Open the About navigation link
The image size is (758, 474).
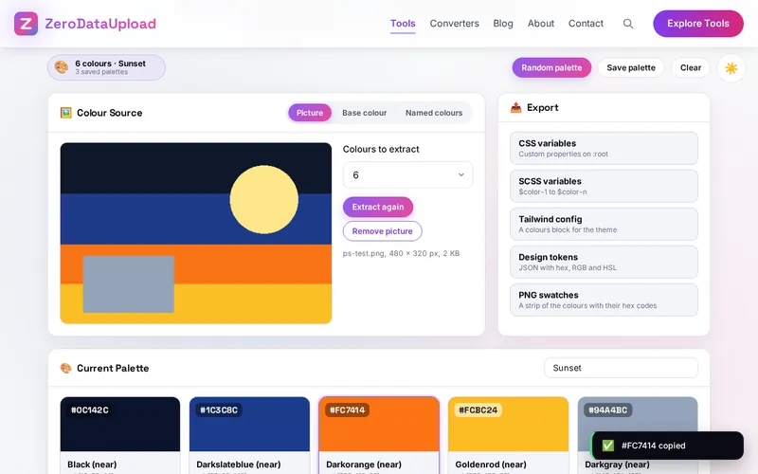(x=540, y=24)
